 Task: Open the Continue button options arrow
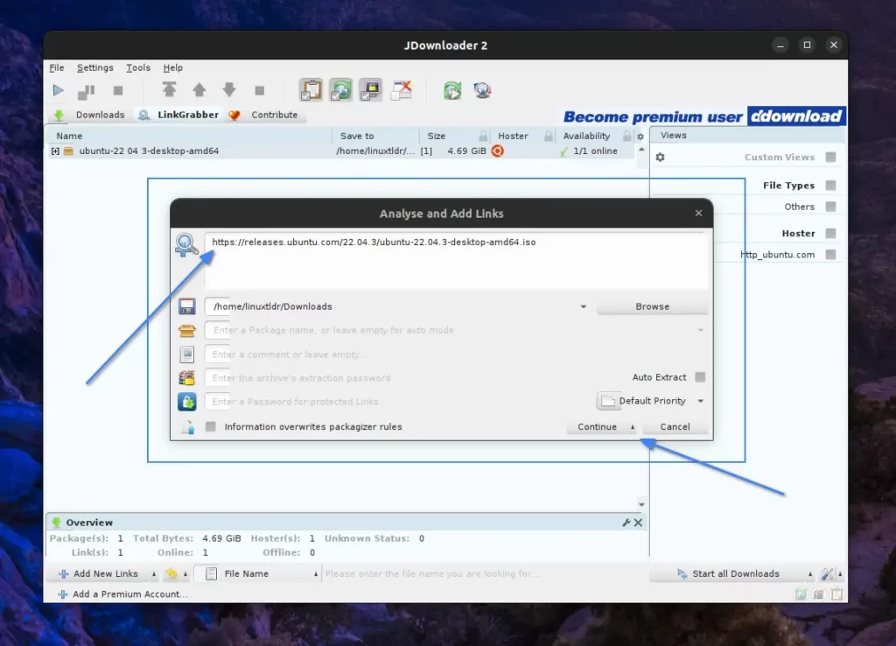pyautogui.click(x=632, y=427)
